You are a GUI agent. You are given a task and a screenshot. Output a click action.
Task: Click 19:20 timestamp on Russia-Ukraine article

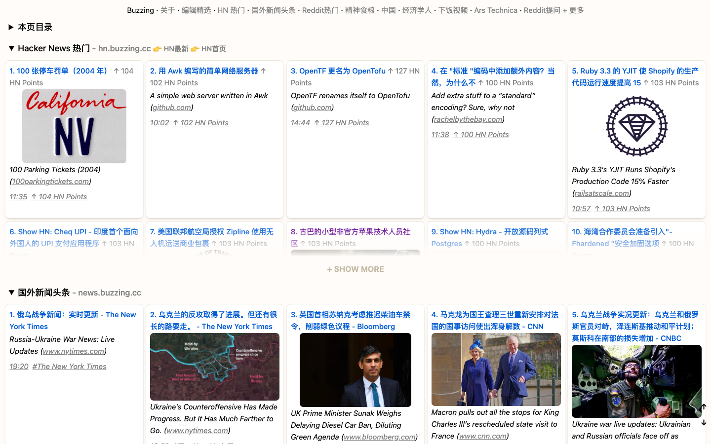pyautogui.click(x=19, y=366)
